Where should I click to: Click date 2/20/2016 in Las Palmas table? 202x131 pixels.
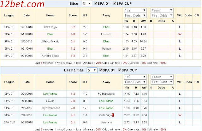(x=27, y=94)
